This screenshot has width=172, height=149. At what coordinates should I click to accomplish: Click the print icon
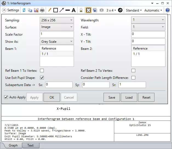[42, 10]
